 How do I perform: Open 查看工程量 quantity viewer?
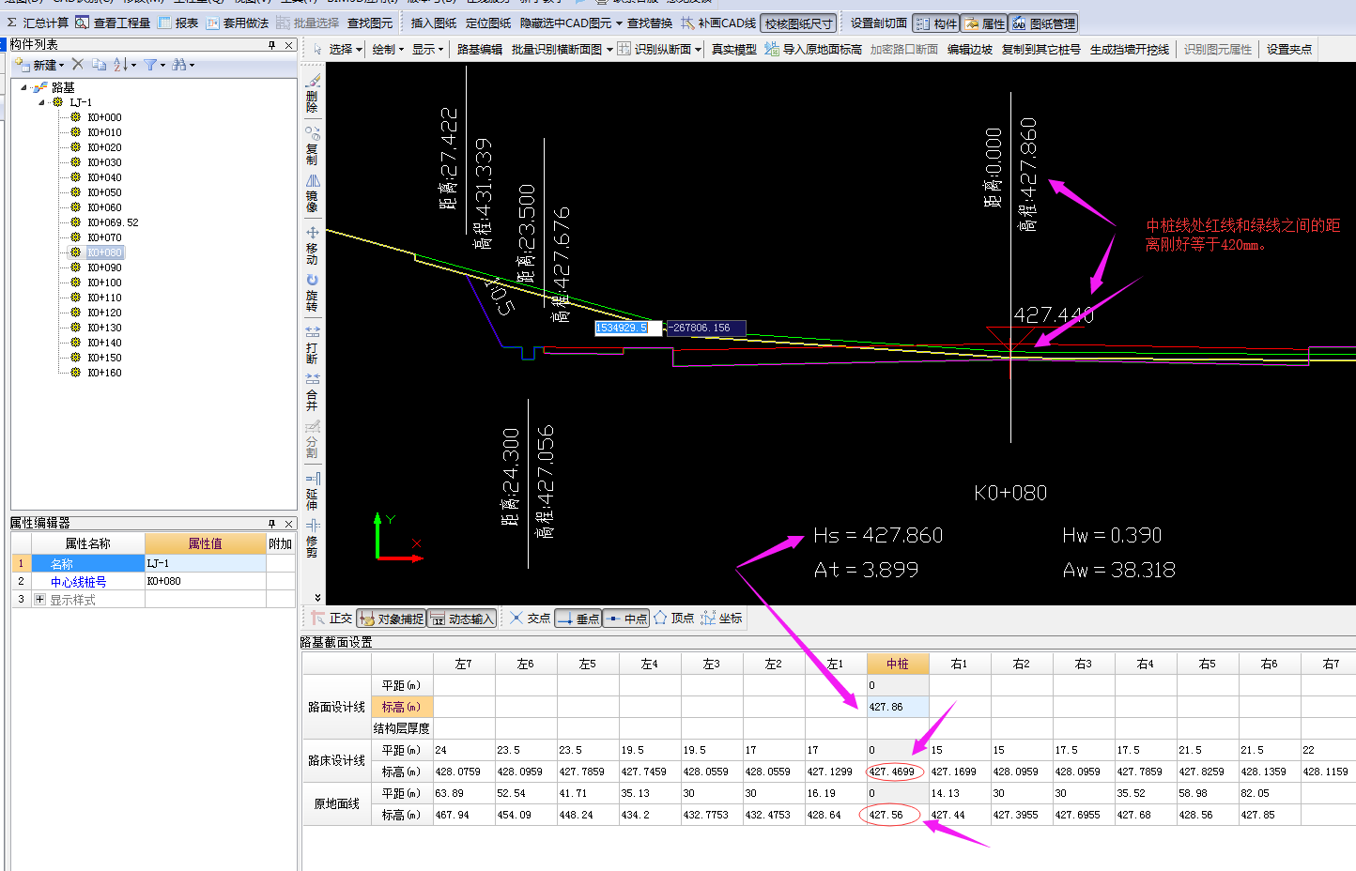[x=112, y=23]
